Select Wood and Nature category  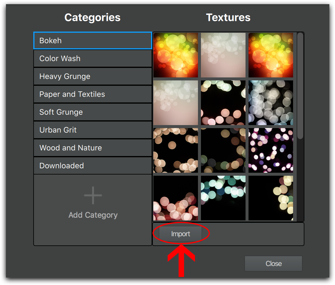(x=92, y=148)
